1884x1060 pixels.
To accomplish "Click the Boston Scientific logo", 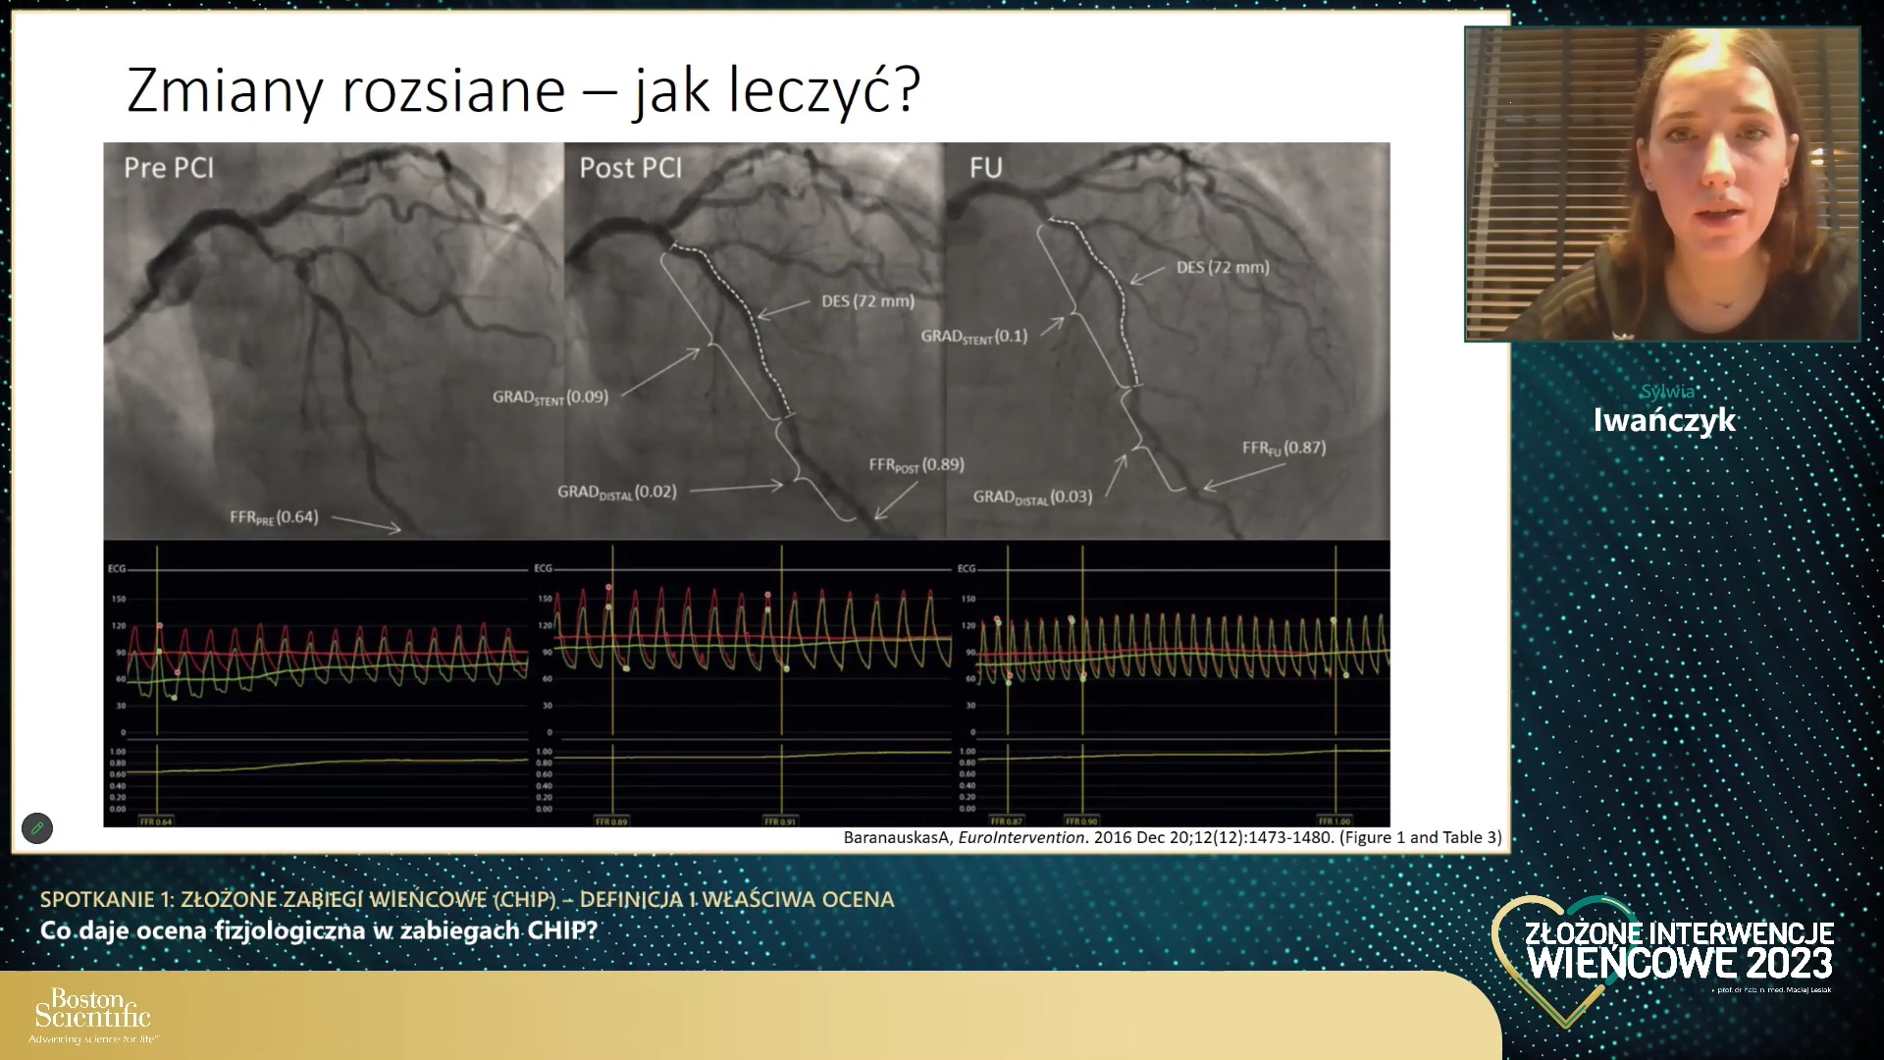I will tap(93, 1016).
